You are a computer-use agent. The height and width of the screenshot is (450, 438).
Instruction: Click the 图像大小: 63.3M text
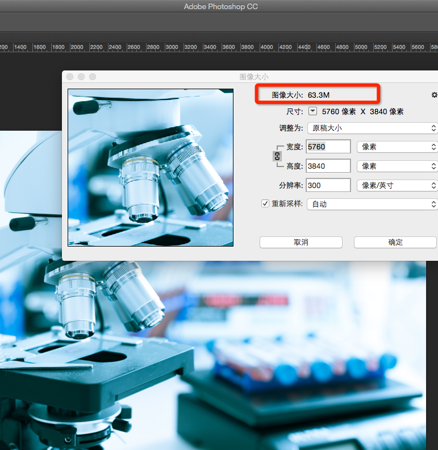coord(301,95)
